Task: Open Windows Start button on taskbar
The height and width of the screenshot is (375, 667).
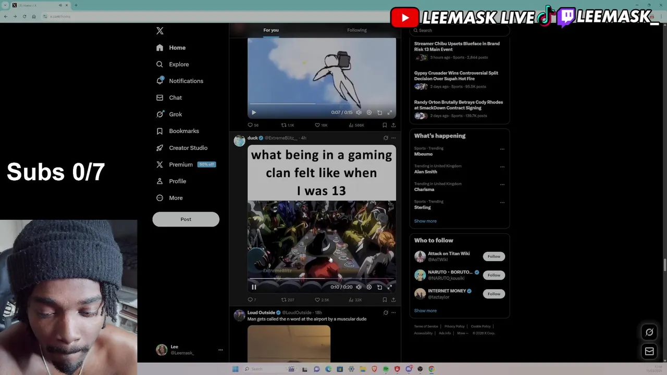Action: (235, 369)
